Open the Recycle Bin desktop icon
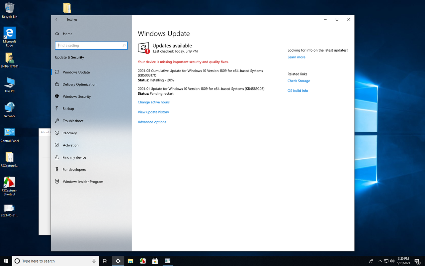This screenshot has height=266, width=425. point(10,10)
